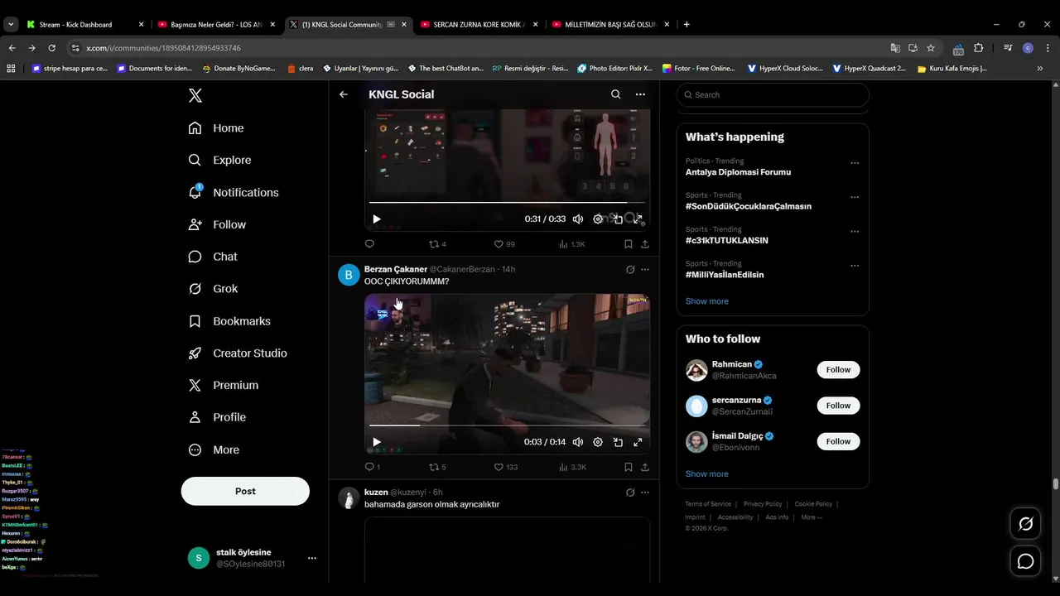Open #SonDüdükÇocuklaraÇalmasın trend
The width and height of the screenshot is (1060, 596).
(749, 206)
